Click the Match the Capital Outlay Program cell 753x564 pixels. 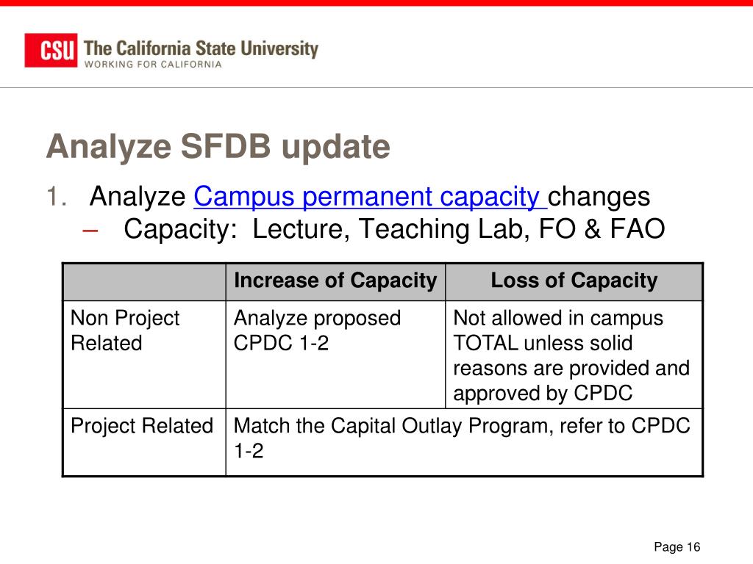[x=464, y=442]
